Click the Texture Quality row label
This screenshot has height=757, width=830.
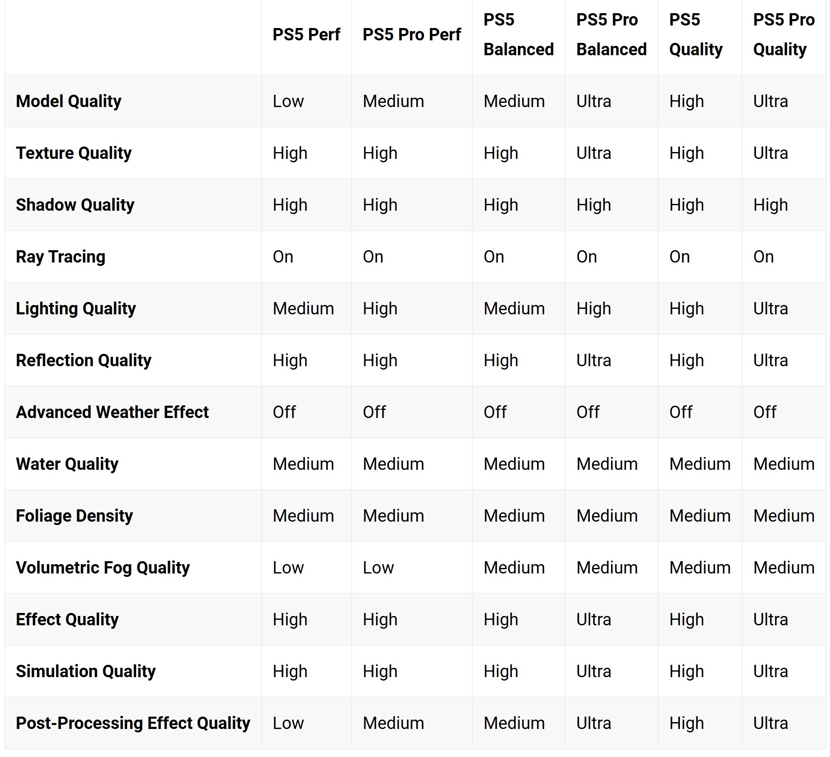(74, 153)
